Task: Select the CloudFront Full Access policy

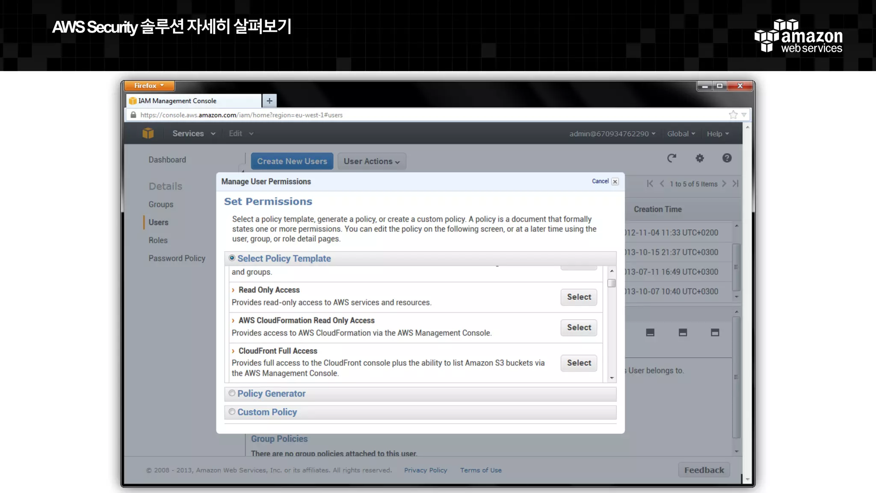Action: pos(579,363)
